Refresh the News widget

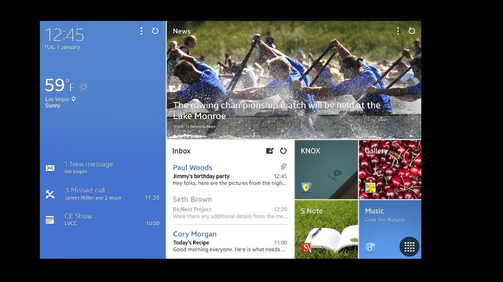tap(412, 31)
